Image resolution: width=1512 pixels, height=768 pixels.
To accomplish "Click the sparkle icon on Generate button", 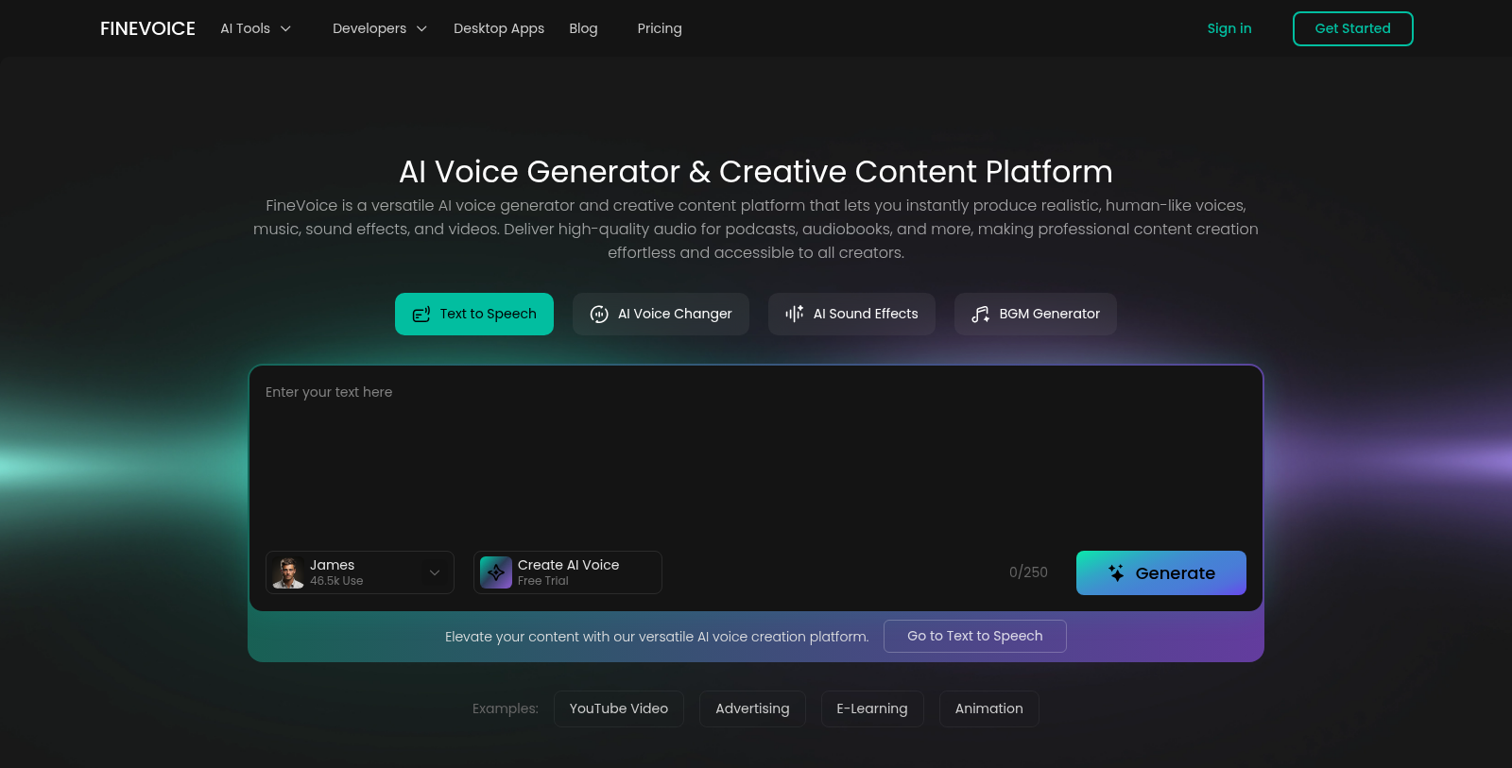I will click(x=1116, y=573).
